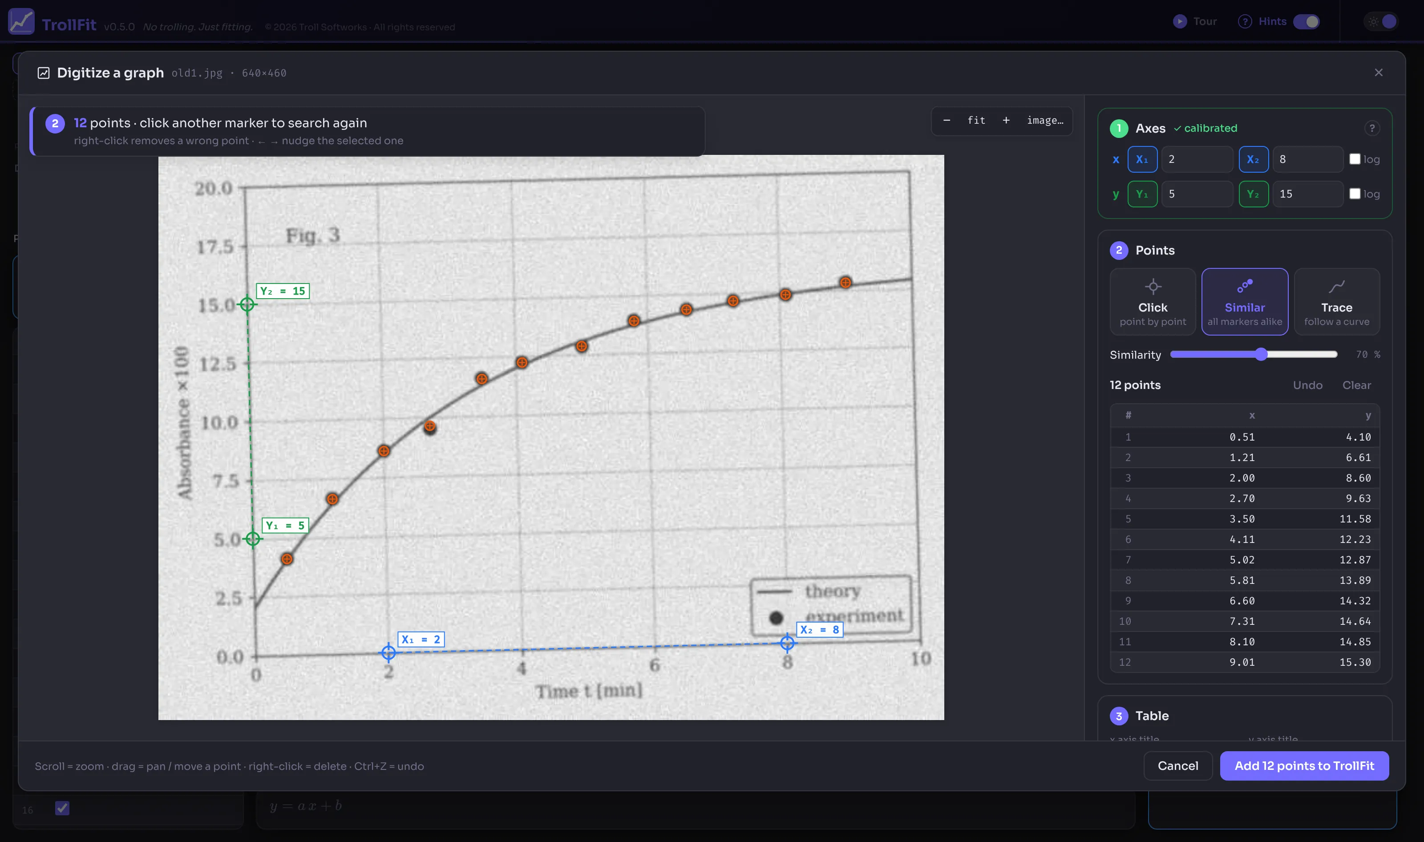
Task: Select table row 5 with y 11.58
Action: point(1245,518)
